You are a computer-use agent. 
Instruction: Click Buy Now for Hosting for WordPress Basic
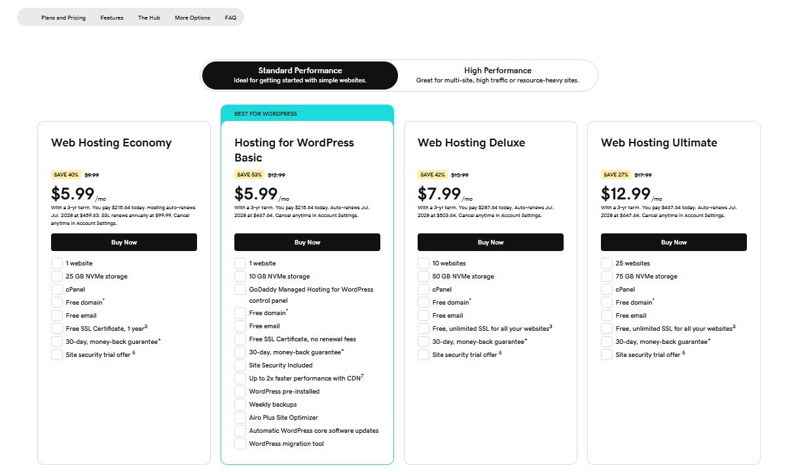click(307, 242)
